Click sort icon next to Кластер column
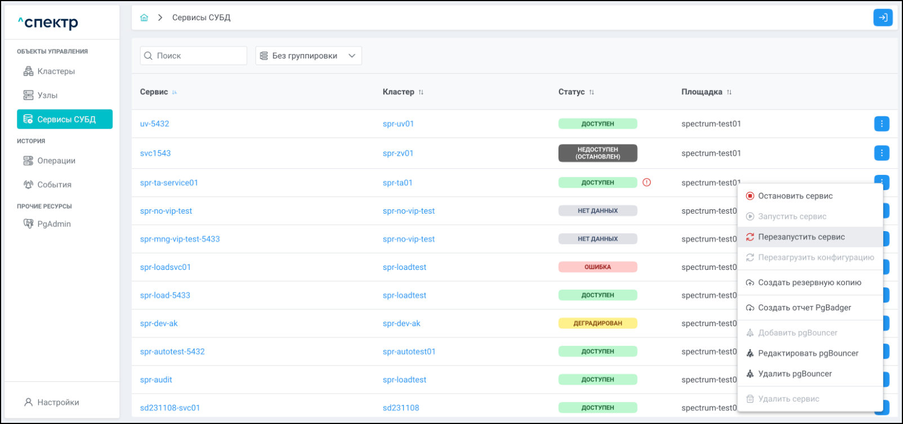This screenshot has height=424, width=903. [x=421, y=92]
